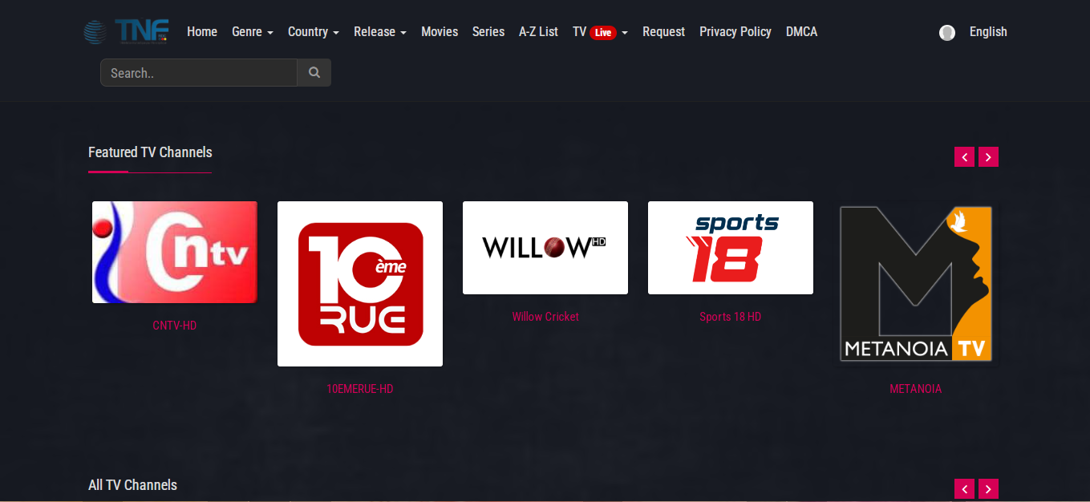Open the Request page

tap(663, 32)
